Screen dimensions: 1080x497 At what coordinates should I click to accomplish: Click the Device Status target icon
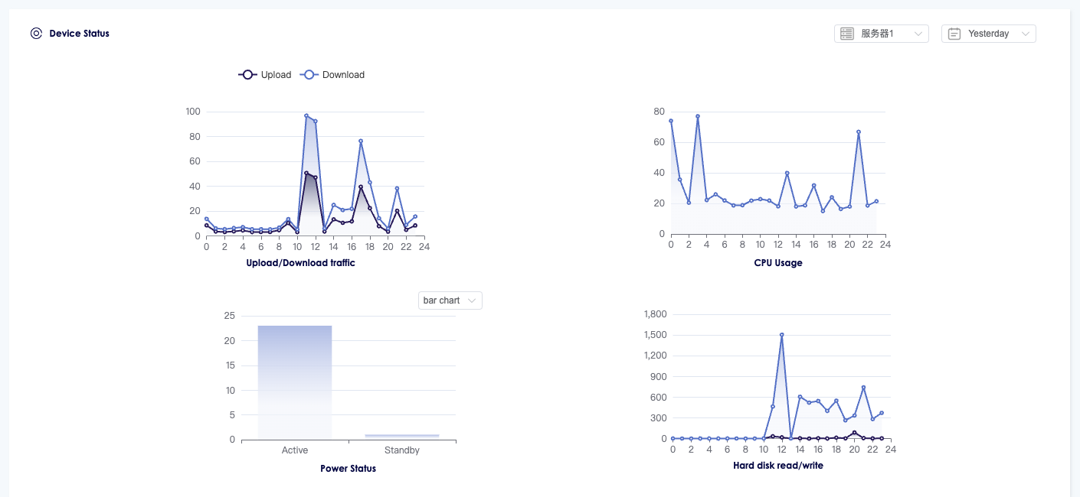36,34
